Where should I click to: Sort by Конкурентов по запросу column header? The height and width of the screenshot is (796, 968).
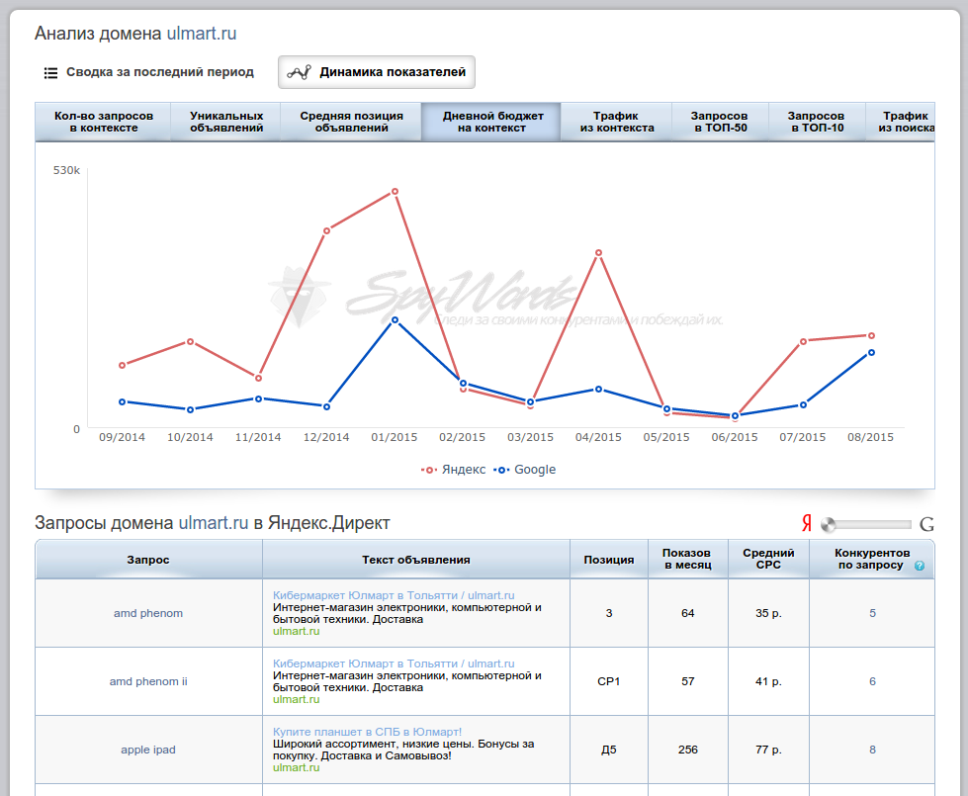(x=872, y=560)
